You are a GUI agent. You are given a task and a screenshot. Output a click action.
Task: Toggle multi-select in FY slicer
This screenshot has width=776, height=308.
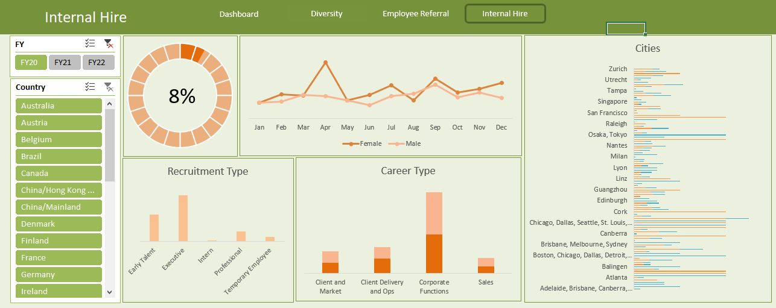pos(90,43)
